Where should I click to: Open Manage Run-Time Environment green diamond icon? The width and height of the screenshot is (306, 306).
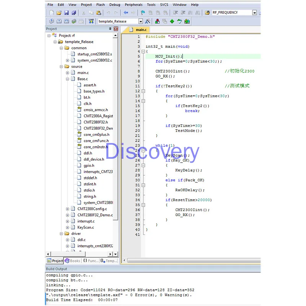(x=172, y=21)
